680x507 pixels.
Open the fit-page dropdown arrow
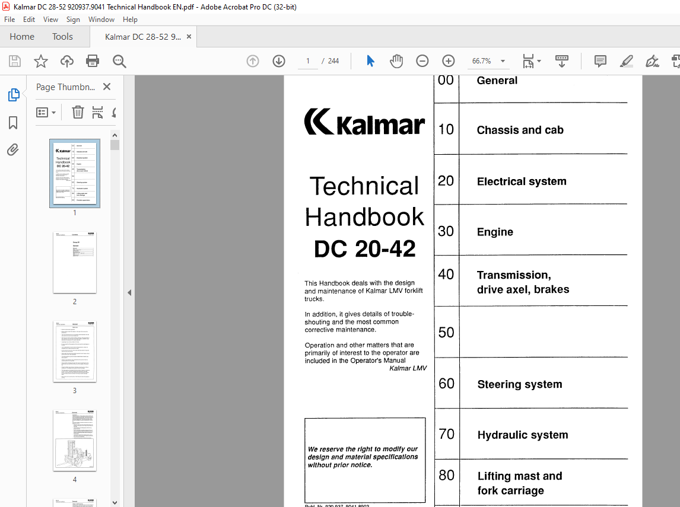pos(539,61)
